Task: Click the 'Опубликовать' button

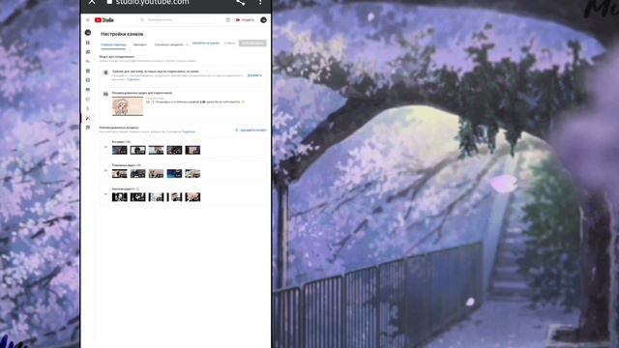Action: [252, 43]
